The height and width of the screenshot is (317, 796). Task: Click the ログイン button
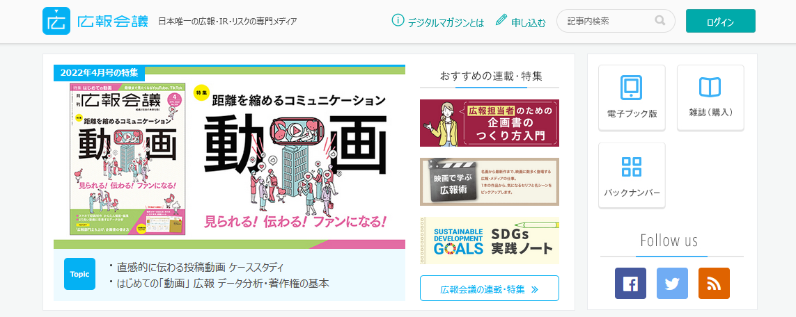(x=720, y=22)
